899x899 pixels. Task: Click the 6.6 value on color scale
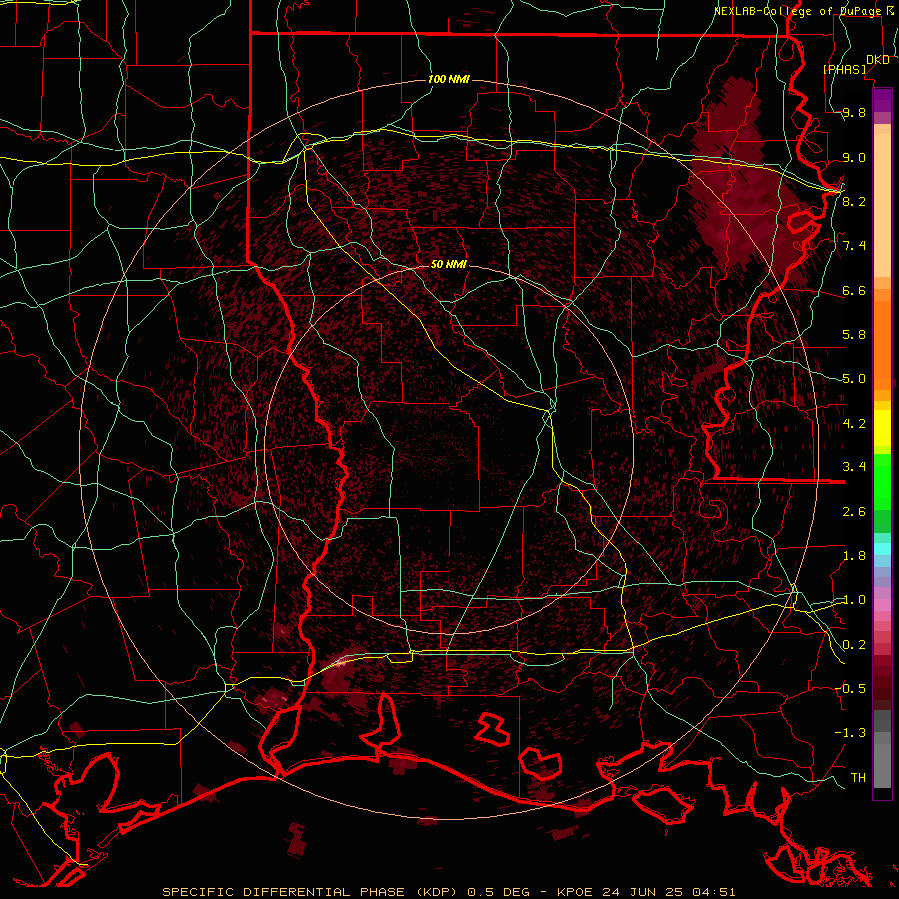coord(854,291)
